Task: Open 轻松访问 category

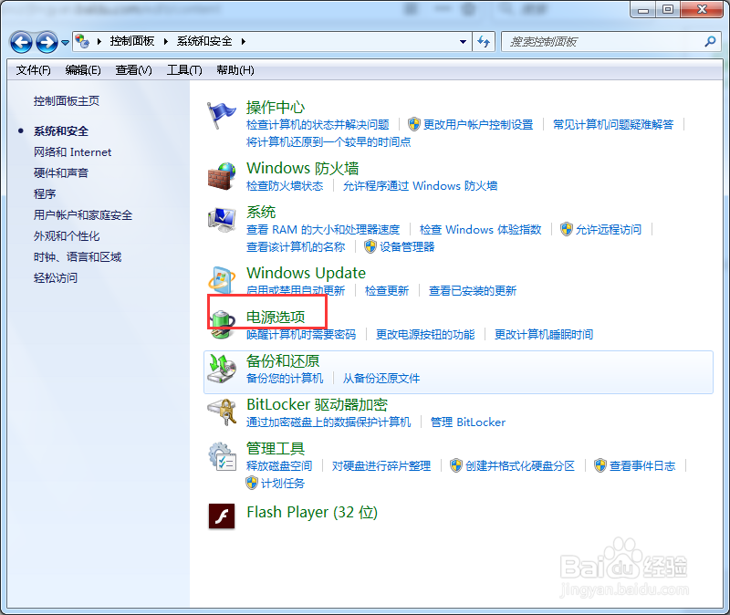Action: [56, 278]
